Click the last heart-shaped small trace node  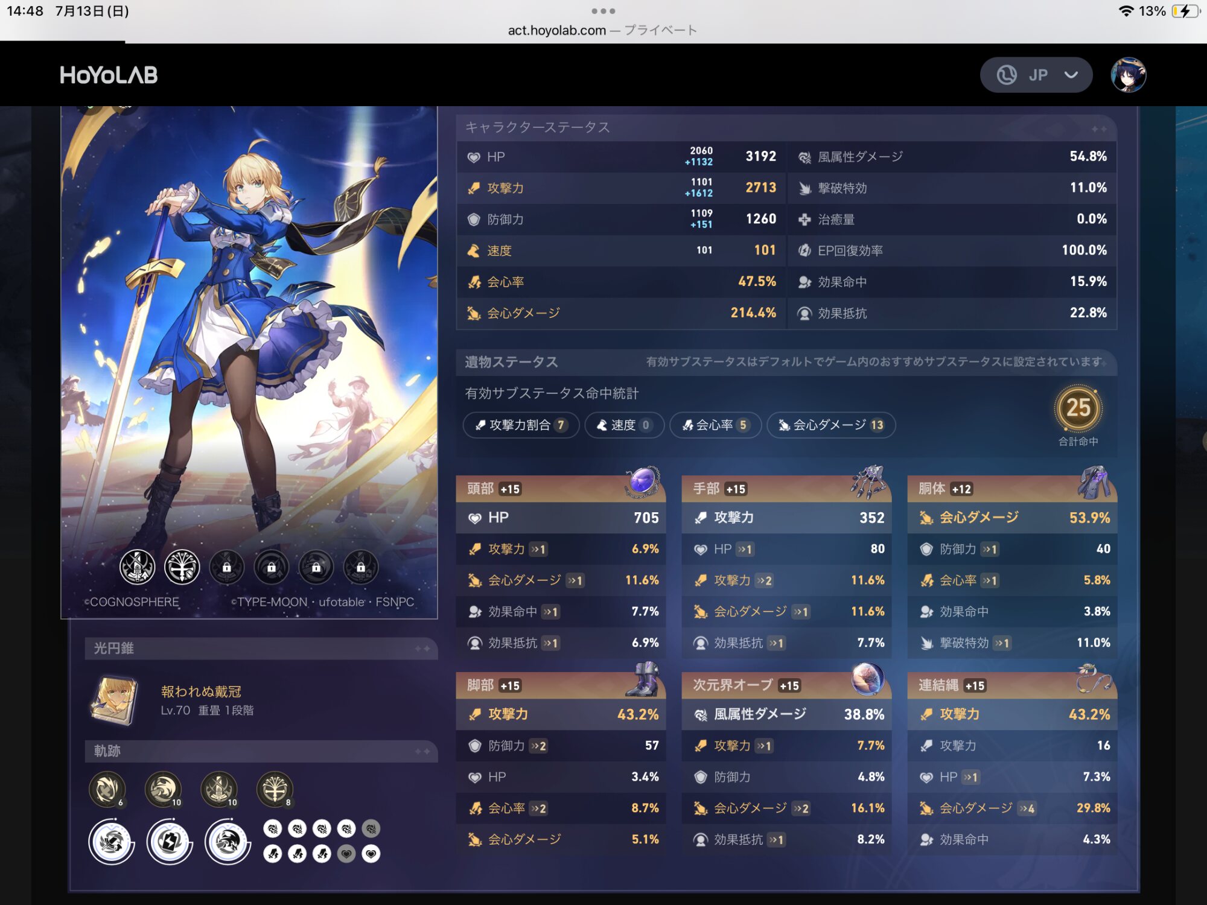coord(371,854)
